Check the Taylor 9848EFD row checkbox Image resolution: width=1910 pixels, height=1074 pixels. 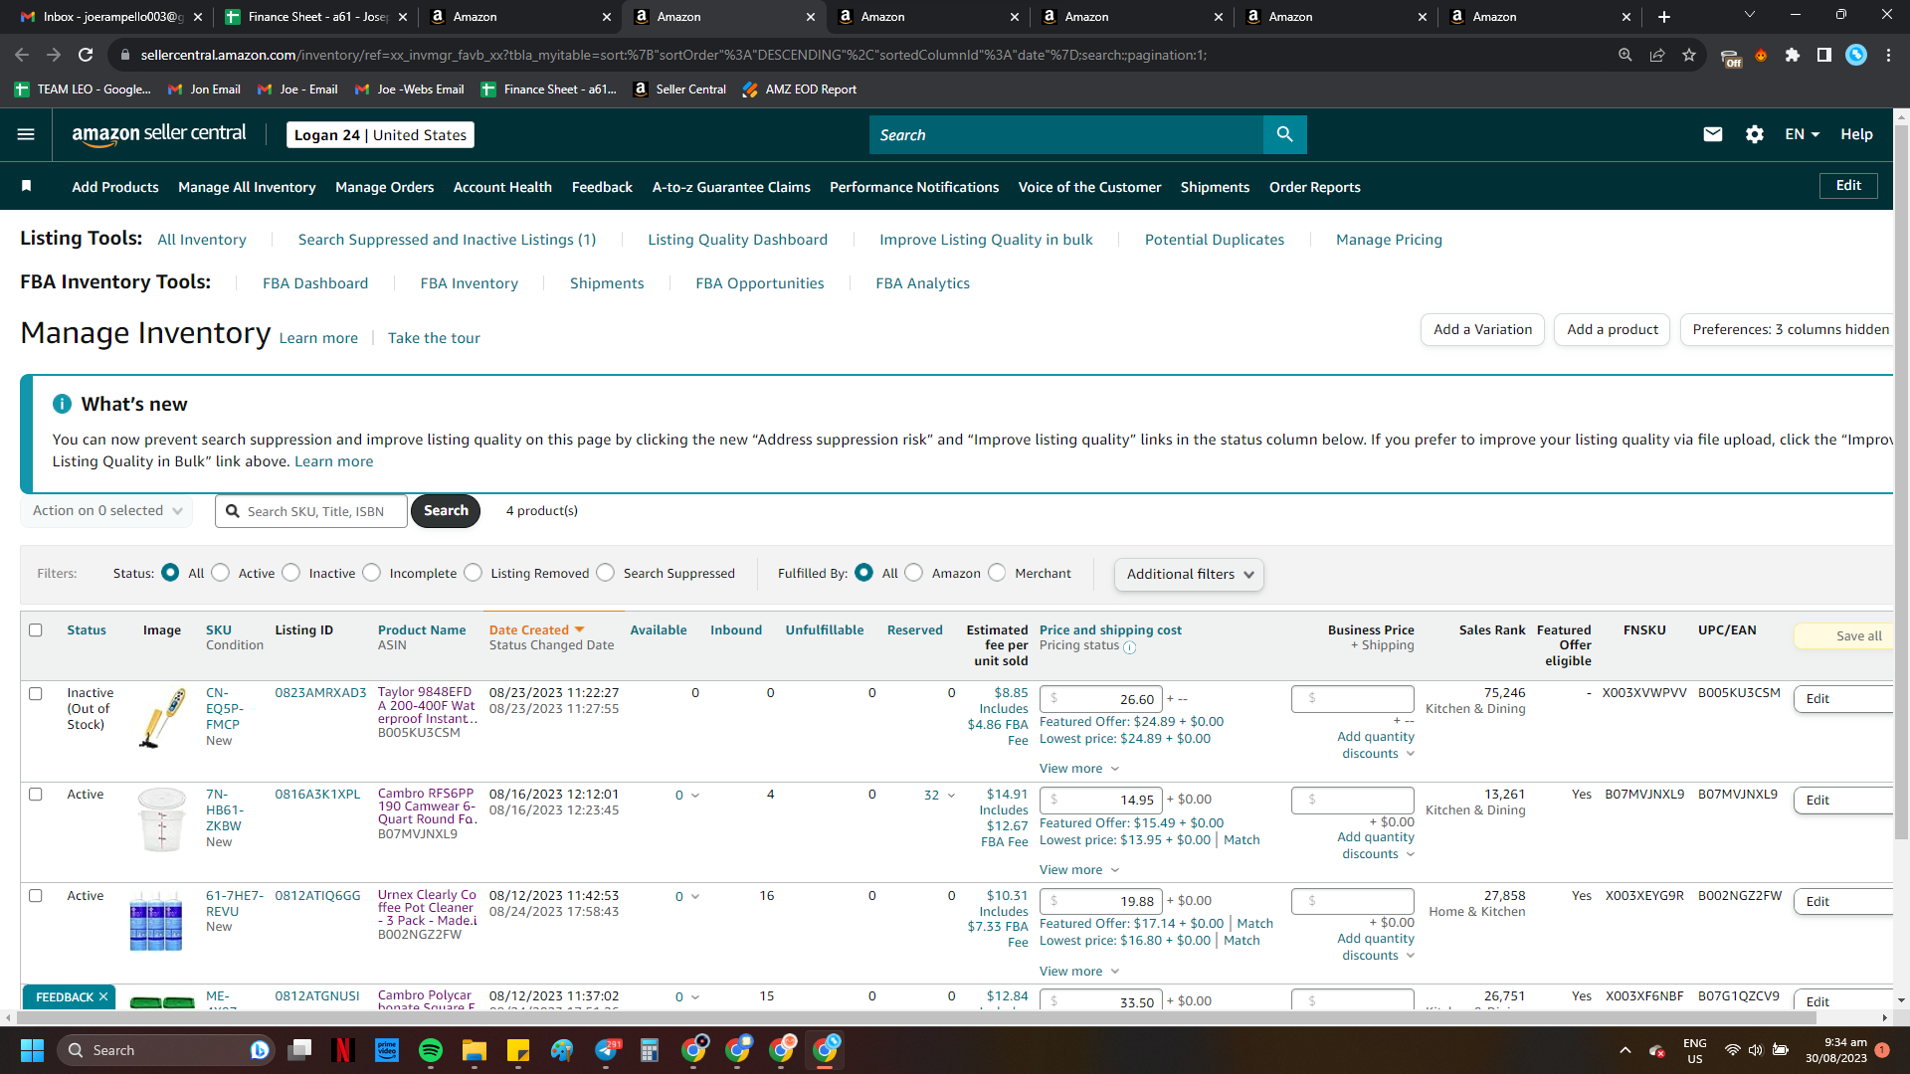coord(36,693)
